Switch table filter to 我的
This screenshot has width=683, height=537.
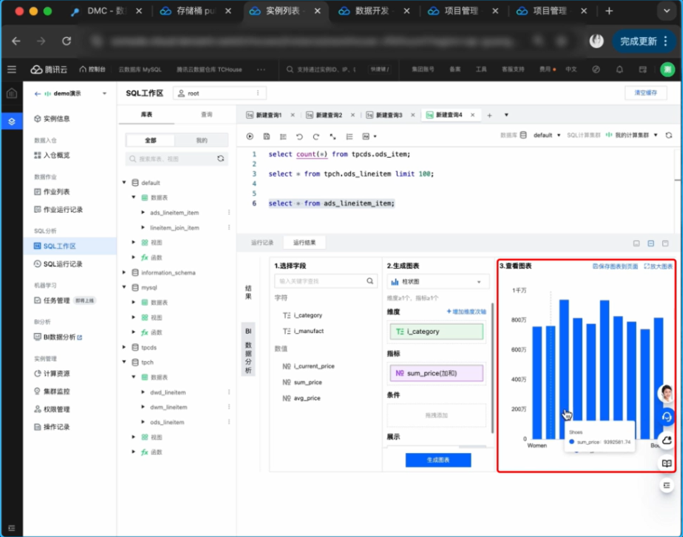[201, 140]
